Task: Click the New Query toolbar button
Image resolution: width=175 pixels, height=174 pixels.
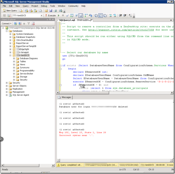Action: (x=10, y=11)
